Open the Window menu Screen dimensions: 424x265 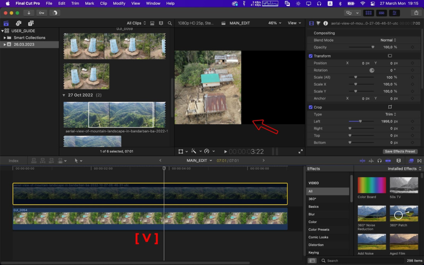click(153, 3)
